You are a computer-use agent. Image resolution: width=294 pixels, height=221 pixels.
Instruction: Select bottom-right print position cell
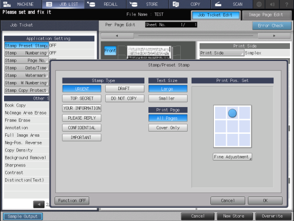pos(245,140)
